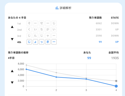Click blue remaining words value 99 in 4th row
This screenshot has width=125, height=96.
coord(100,42)
